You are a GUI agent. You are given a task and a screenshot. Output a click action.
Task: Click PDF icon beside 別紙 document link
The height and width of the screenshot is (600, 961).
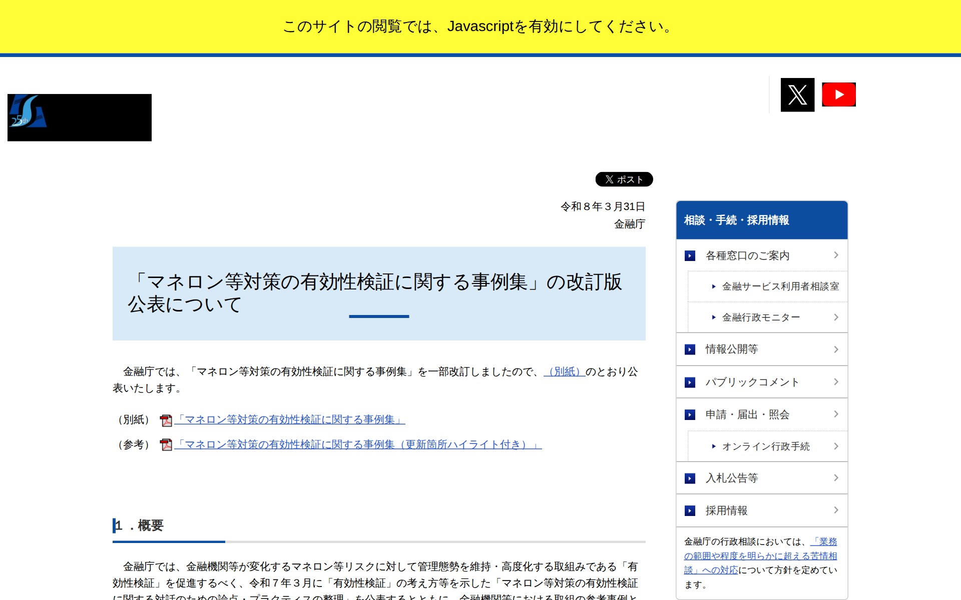pos(166,420)
